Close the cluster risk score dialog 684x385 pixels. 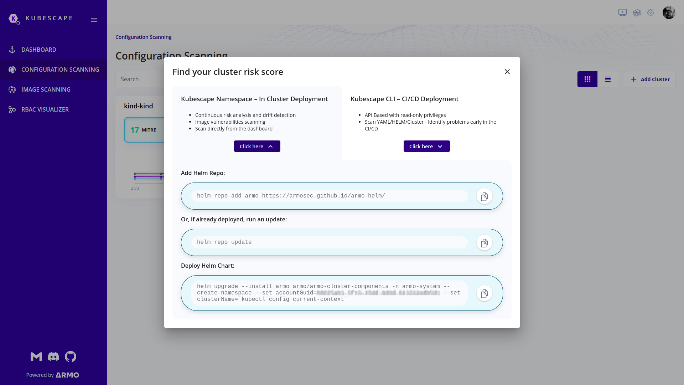coord(507,72)
